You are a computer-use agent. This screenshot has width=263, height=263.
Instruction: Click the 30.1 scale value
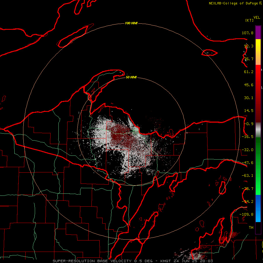click(x=249, y=98)
